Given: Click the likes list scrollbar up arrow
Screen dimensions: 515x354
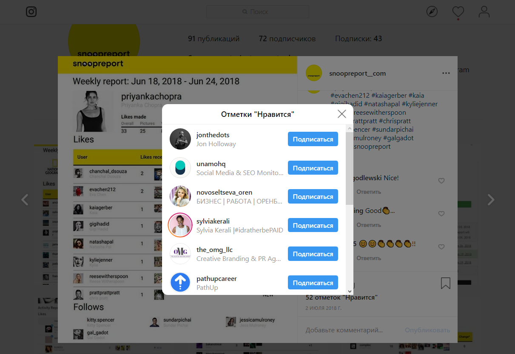Looking at the screenshot, I should [x=349, y=128].
